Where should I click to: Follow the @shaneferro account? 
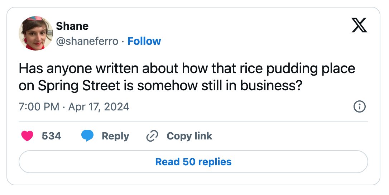coord(144,41)
